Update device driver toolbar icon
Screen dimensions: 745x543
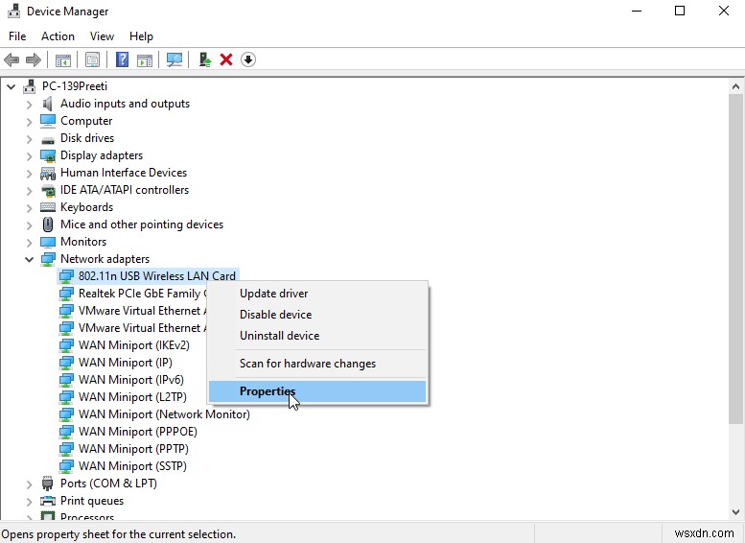coord(205,59)
